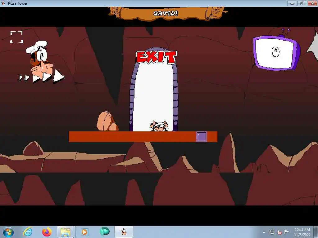Screen dimensions: 318x238
Task: Click the red EXIT sign
Action: click(x=156, y=57)
